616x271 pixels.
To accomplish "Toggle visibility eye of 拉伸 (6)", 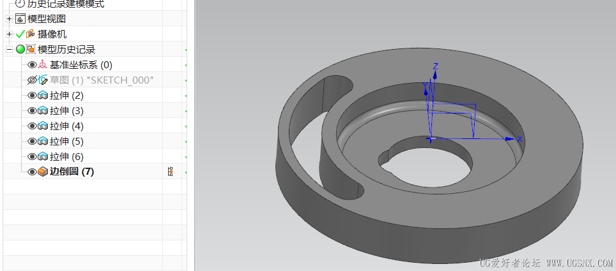I will [32, 157].
